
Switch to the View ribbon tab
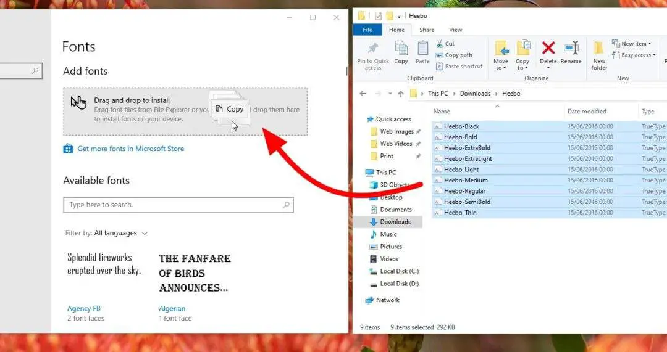coord(456,30)
